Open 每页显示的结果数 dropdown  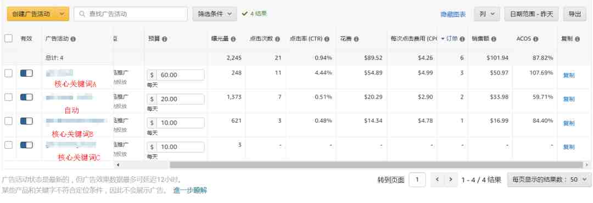[549, 179]
